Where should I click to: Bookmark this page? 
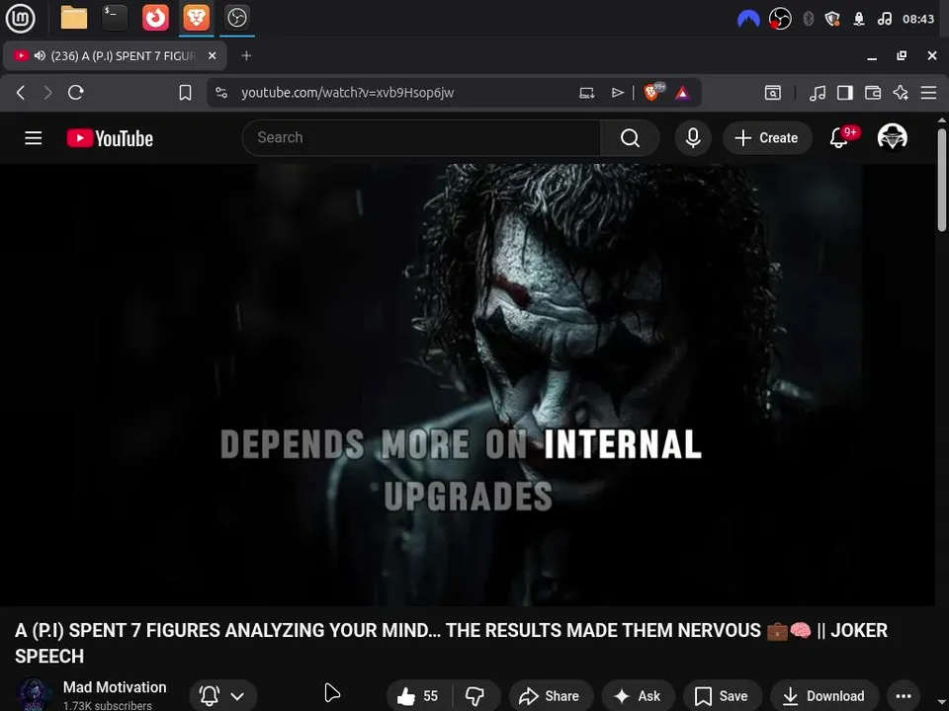pos(185,93)
